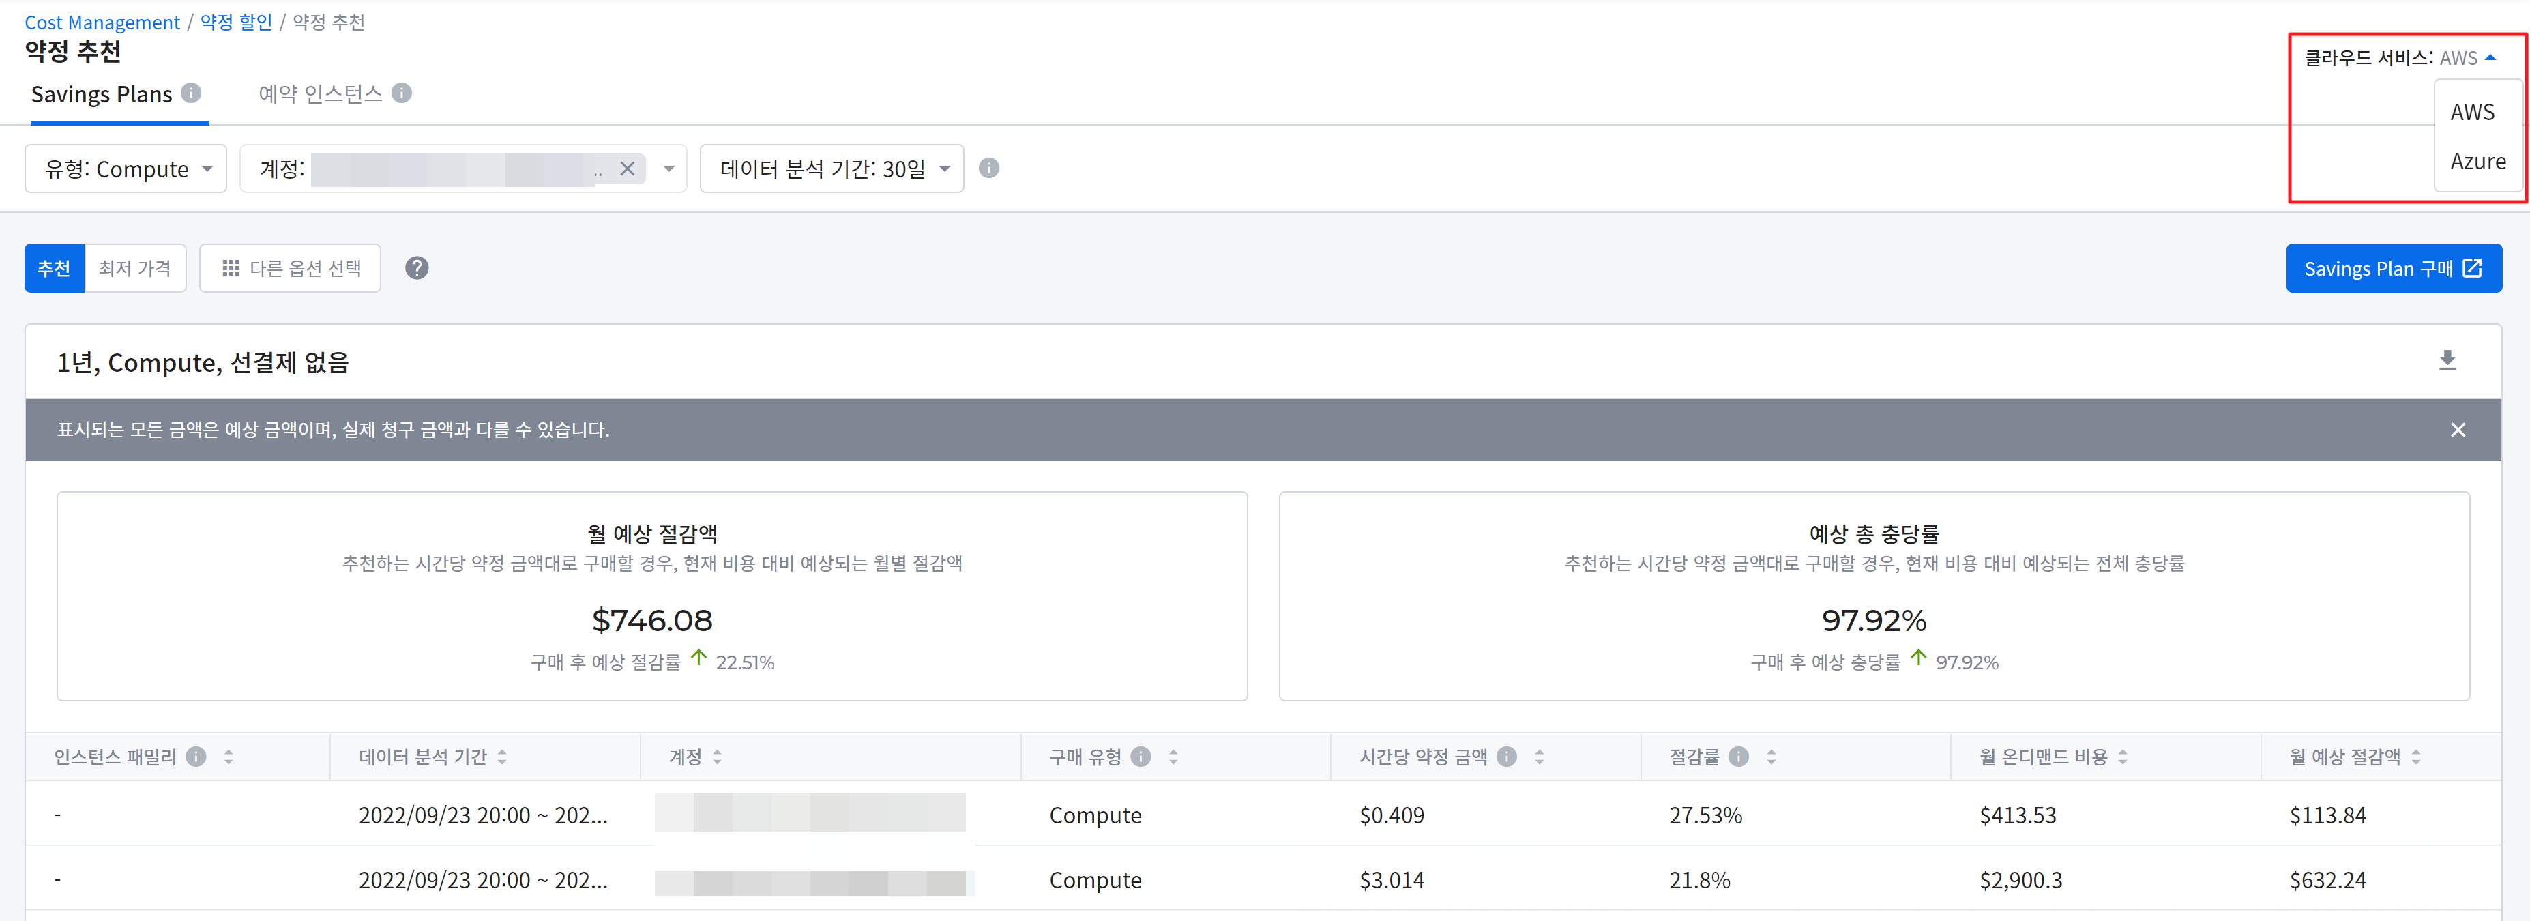The width and height of the screenshot is (2530, 921).
Task: Click info icon next to 절감률 column header
Action: point(1738,757)
